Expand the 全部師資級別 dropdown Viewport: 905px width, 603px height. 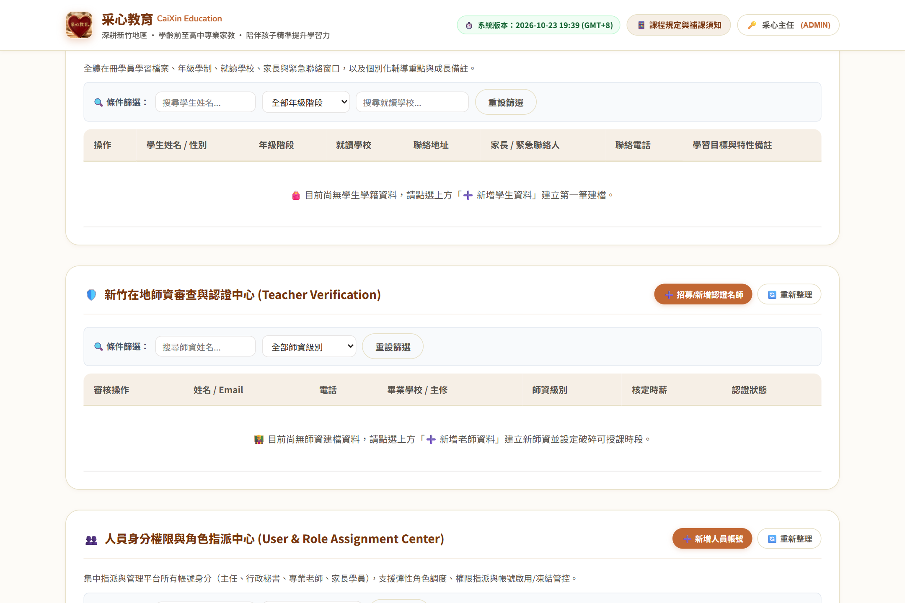point(309,347)
